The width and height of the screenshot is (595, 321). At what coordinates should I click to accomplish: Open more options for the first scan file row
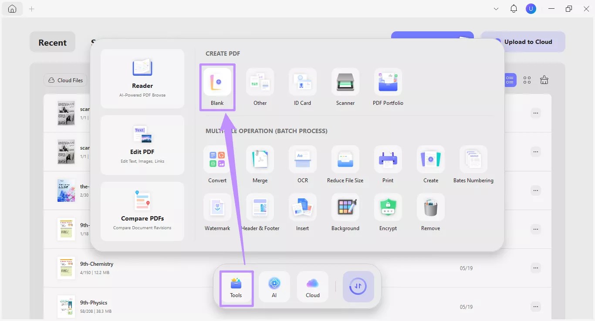click(536, 113)
